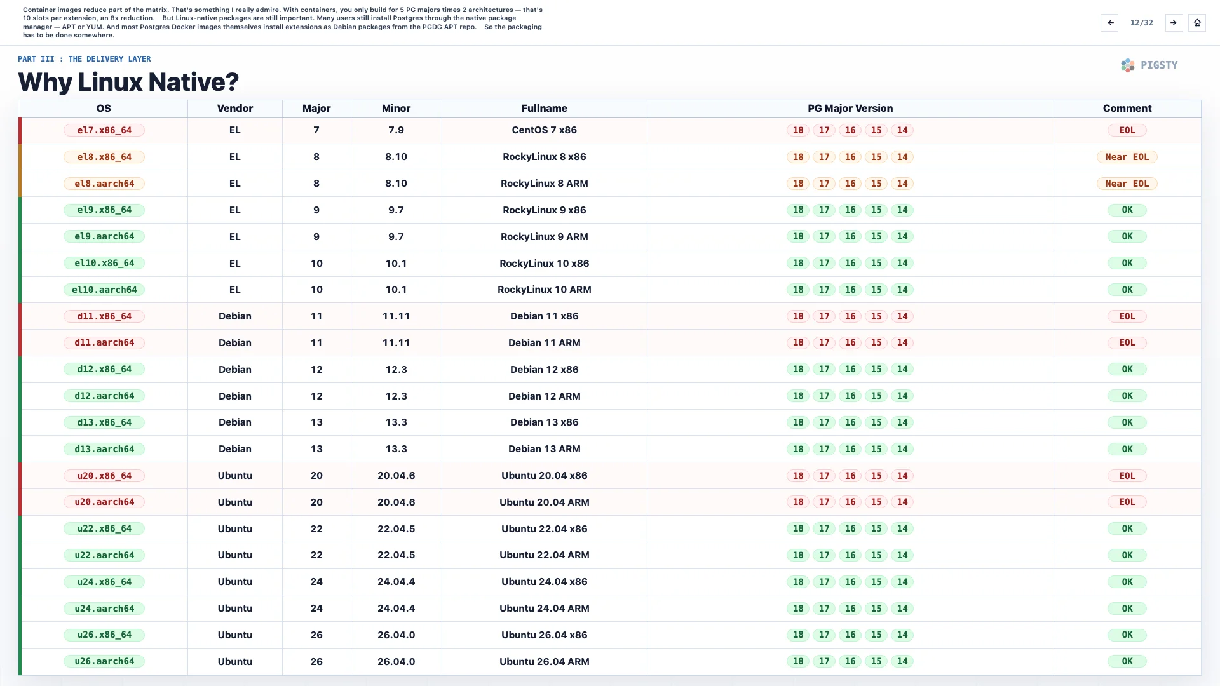Image resolution: width=1220 pixels, height=686 pixels.
Task: Select the Ubuntu 20.04 ARM fullname cell
Action: (545, 502)
